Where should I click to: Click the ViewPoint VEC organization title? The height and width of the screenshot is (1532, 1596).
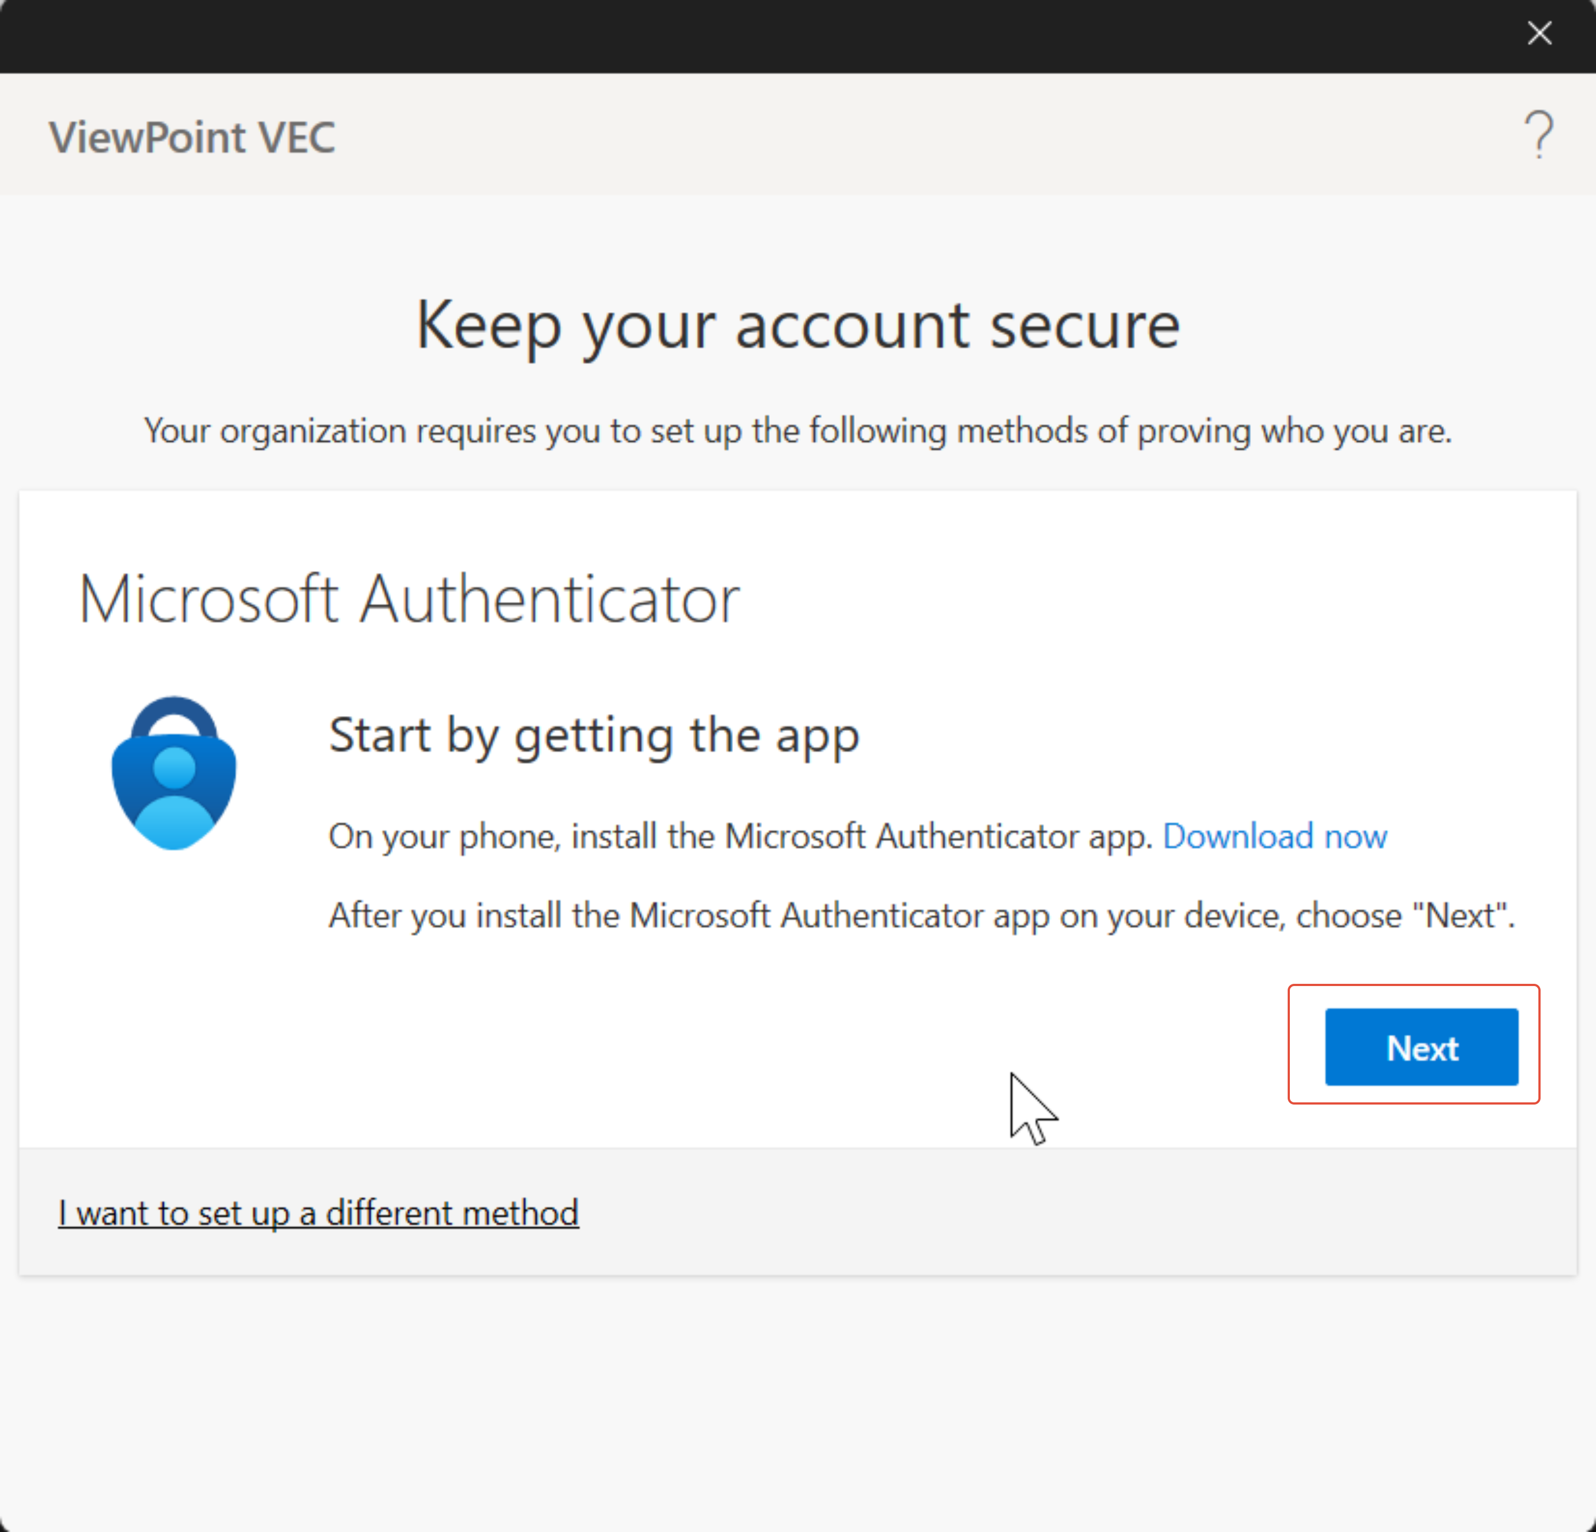coord(192,137)
